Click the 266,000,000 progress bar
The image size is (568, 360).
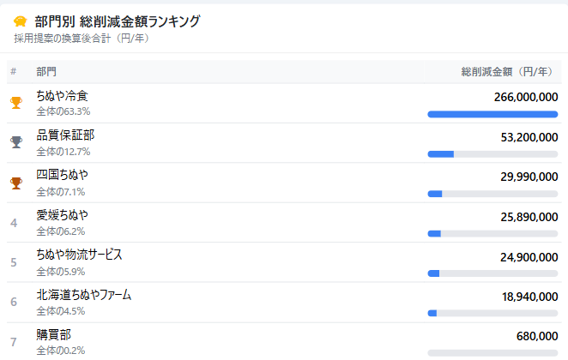tap(492, 114)
